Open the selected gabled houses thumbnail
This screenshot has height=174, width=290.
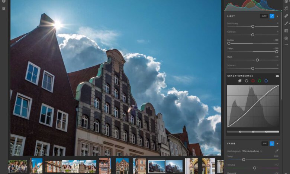pos(157,167)
